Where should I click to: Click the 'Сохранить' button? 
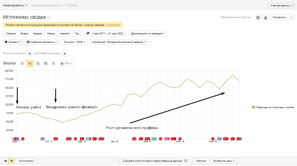click(x=279, y=17)
